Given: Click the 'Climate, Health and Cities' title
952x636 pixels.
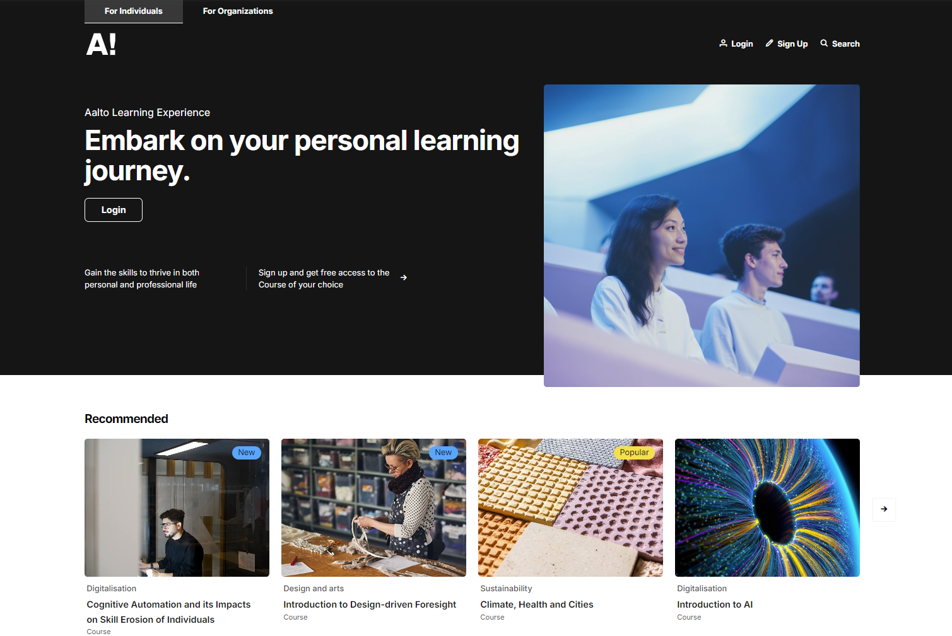Looking at the screenshot, I should (537, 604).
